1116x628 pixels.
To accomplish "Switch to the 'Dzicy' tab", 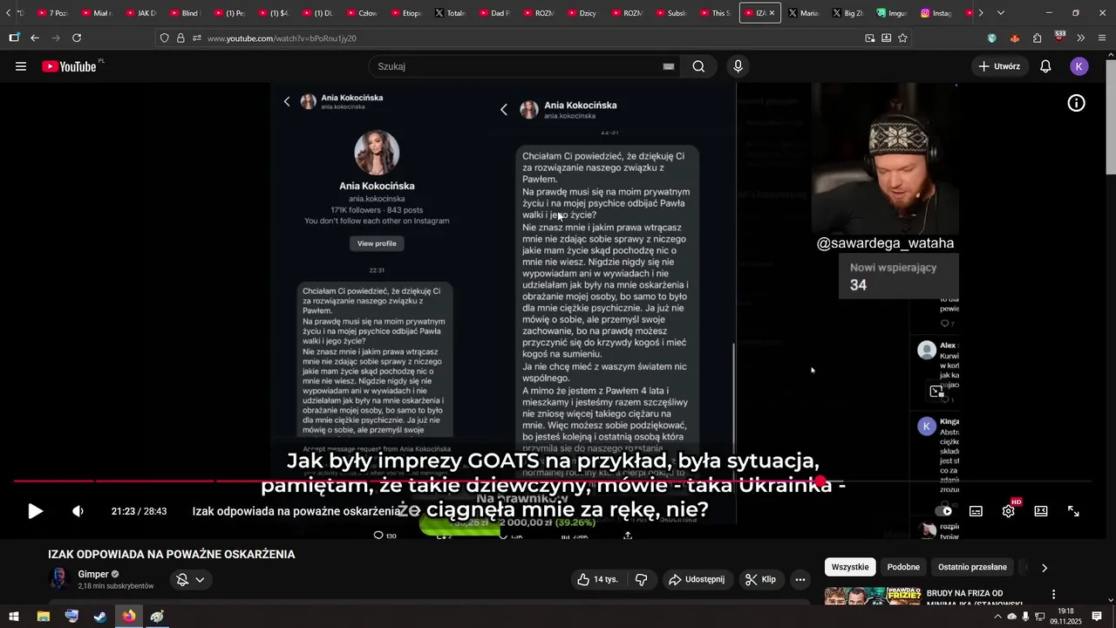I will coord(584,13).
